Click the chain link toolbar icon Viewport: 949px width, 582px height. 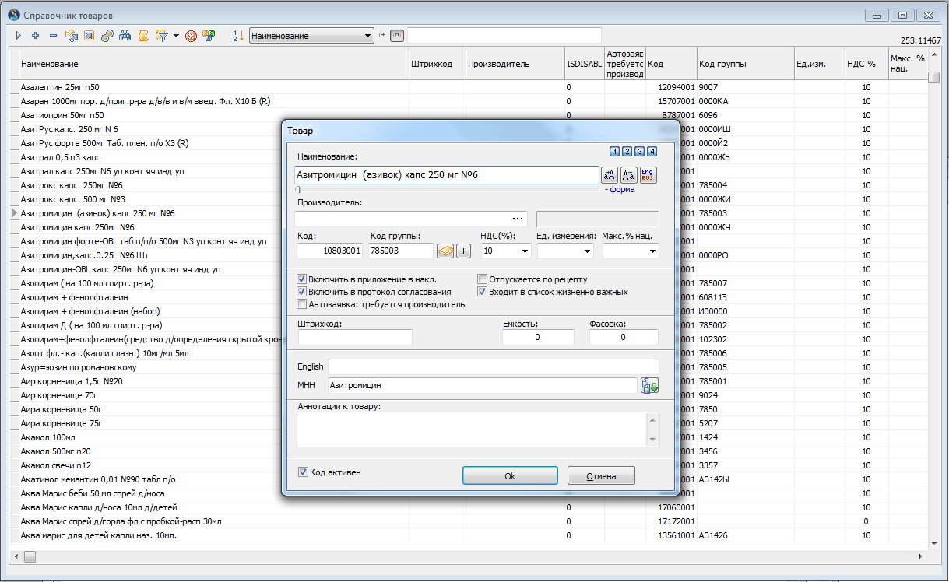click(107, 36)
